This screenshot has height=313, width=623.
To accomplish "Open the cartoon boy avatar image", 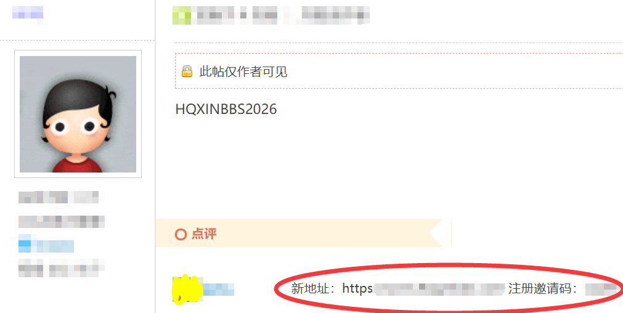I will 78,114.
